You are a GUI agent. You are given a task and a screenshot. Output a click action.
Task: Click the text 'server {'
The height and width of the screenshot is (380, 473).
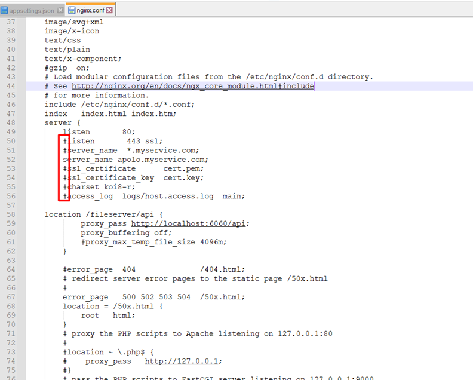tap(63, 123)
